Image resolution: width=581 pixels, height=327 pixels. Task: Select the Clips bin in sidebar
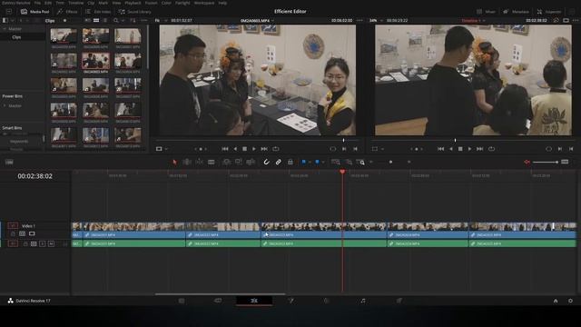click(x=16, y=37)
